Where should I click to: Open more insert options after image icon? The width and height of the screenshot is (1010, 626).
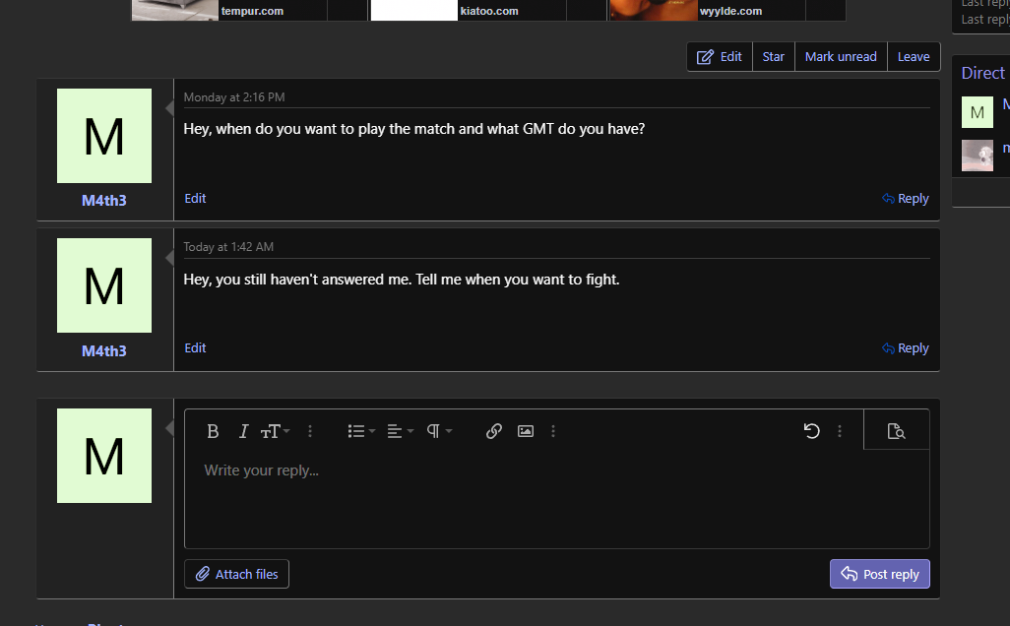click(553, 431)
